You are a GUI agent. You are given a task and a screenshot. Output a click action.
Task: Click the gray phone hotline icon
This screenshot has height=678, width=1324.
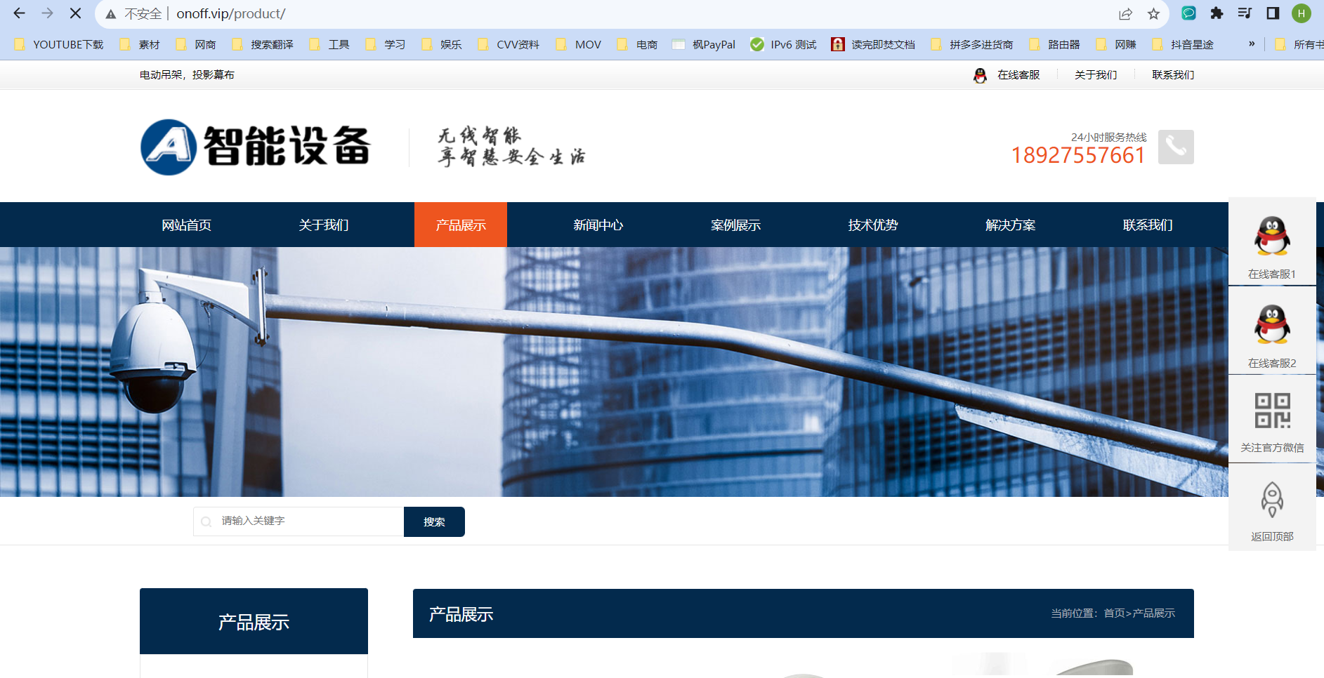pyautogui.click(x=1176, y=147)
